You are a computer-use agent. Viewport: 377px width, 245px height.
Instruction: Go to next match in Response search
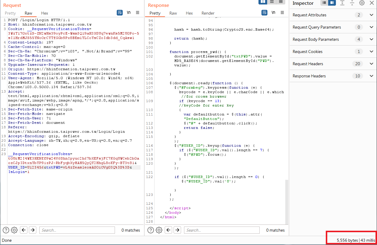[x=177, y=230]
